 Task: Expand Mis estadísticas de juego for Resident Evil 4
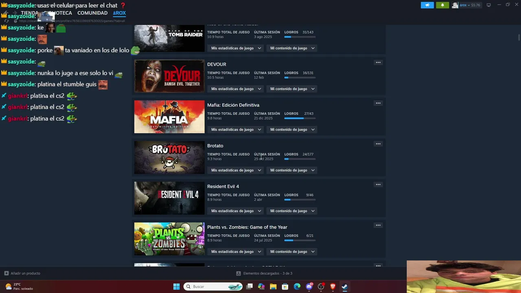pos(236,211)
